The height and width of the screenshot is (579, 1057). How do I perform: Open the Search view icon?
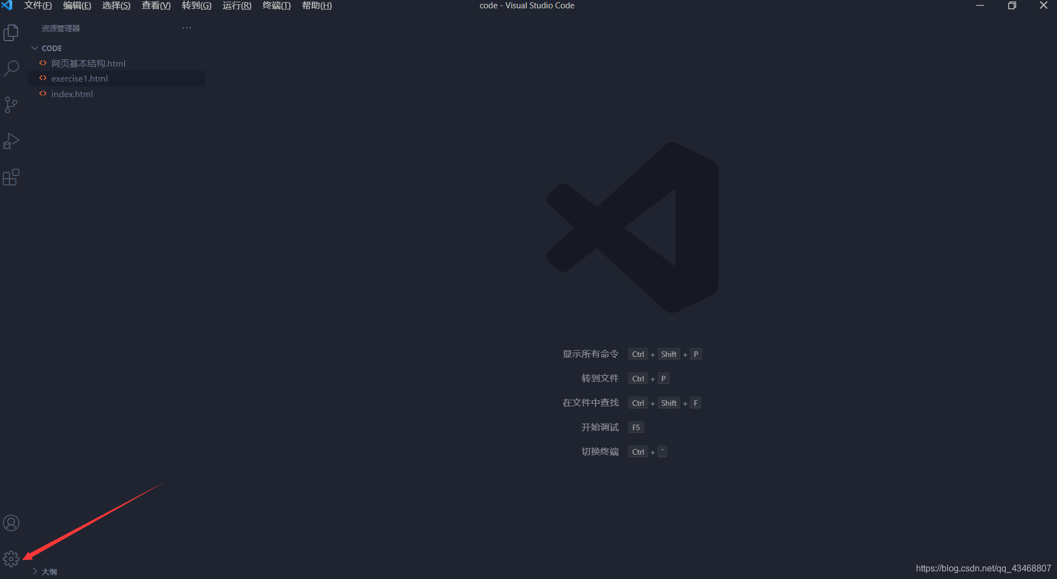coord(11,69)
